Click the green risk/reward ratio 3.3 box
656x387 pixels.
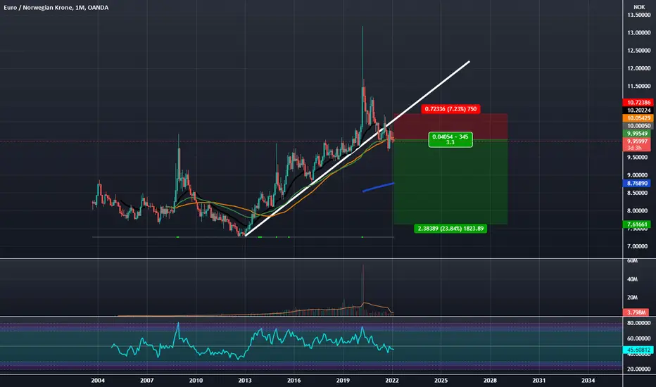[450, 140]
